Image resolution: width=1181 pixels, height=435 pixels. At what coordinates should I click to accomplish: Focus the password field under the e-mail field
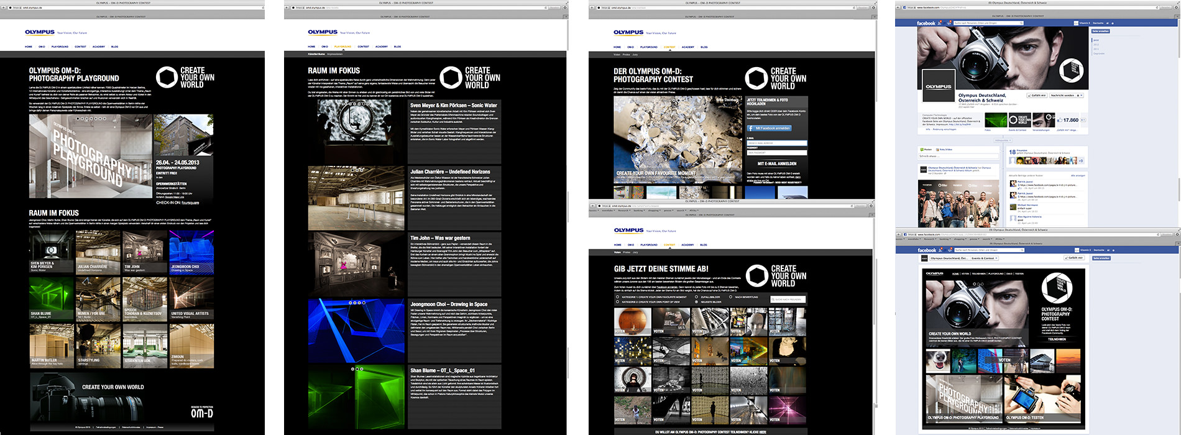click(x=777, y=152)
